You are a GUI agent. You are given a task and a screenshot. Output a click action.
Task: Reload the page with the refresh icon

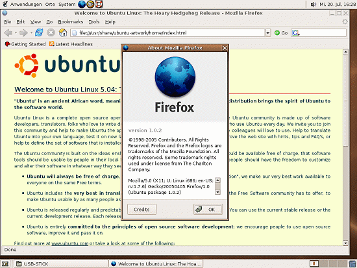tap(39, 33)
